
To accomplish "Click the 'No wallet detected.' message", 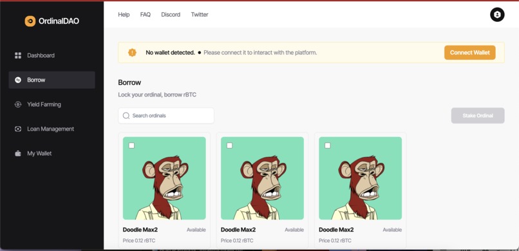I will [170, 53].
